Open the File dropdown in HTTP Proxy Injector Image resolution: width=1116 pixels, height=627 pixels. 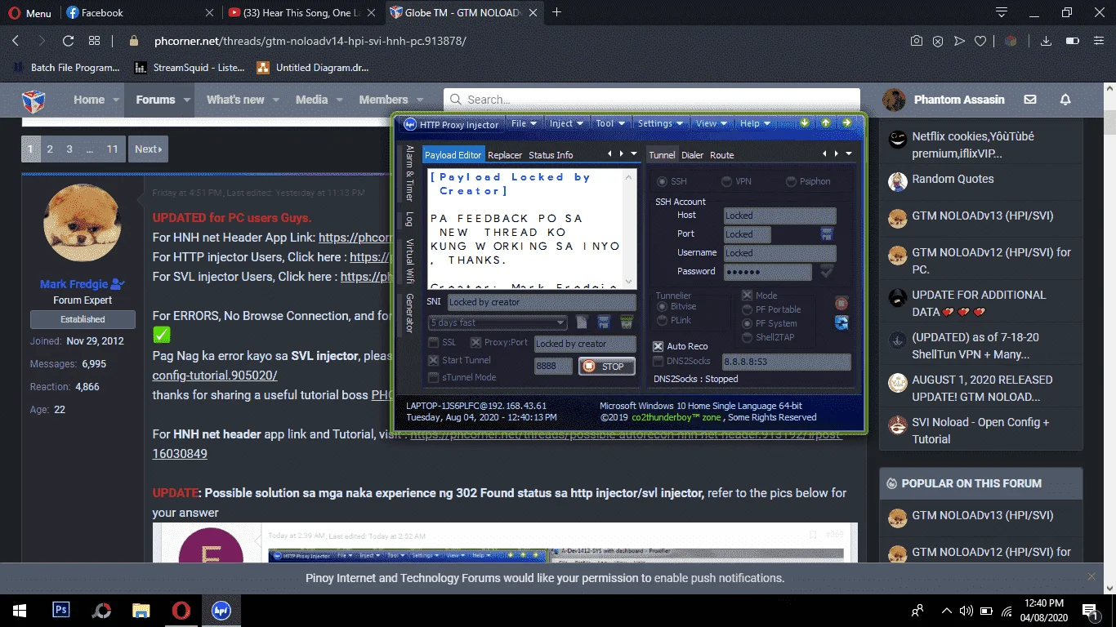(525, 123)
